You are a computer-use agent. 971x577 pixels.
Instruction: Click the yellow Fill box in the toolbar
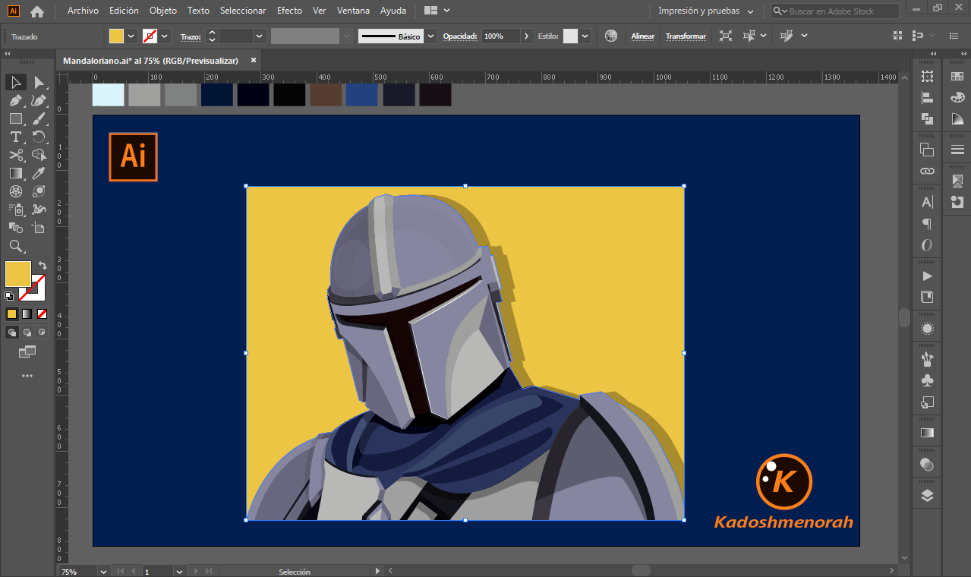(x=18, y=274)
